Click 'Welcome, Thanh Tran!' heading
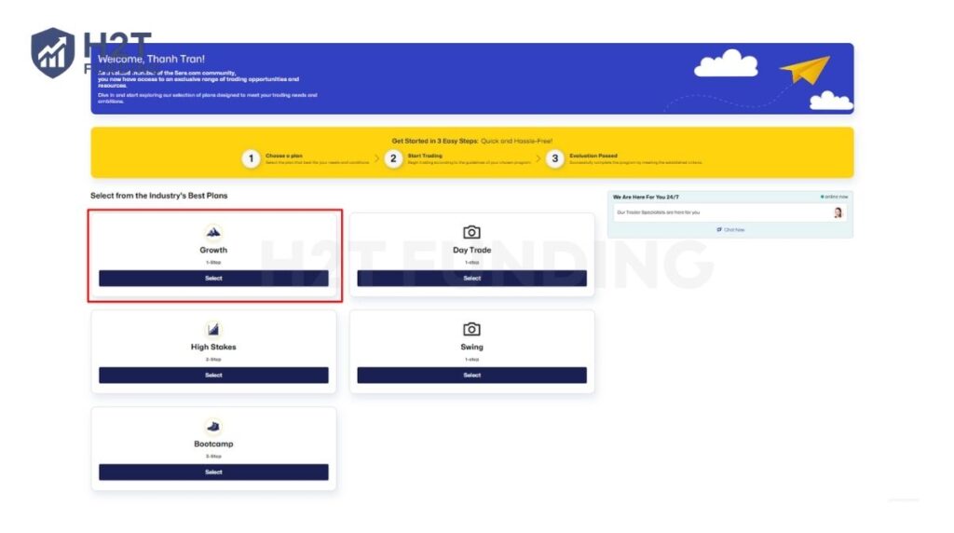 [x=152, y=59]
